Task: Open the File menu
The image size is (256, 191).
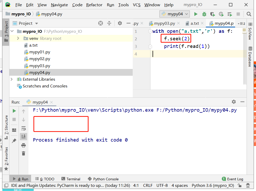Action: click(19, 5)
